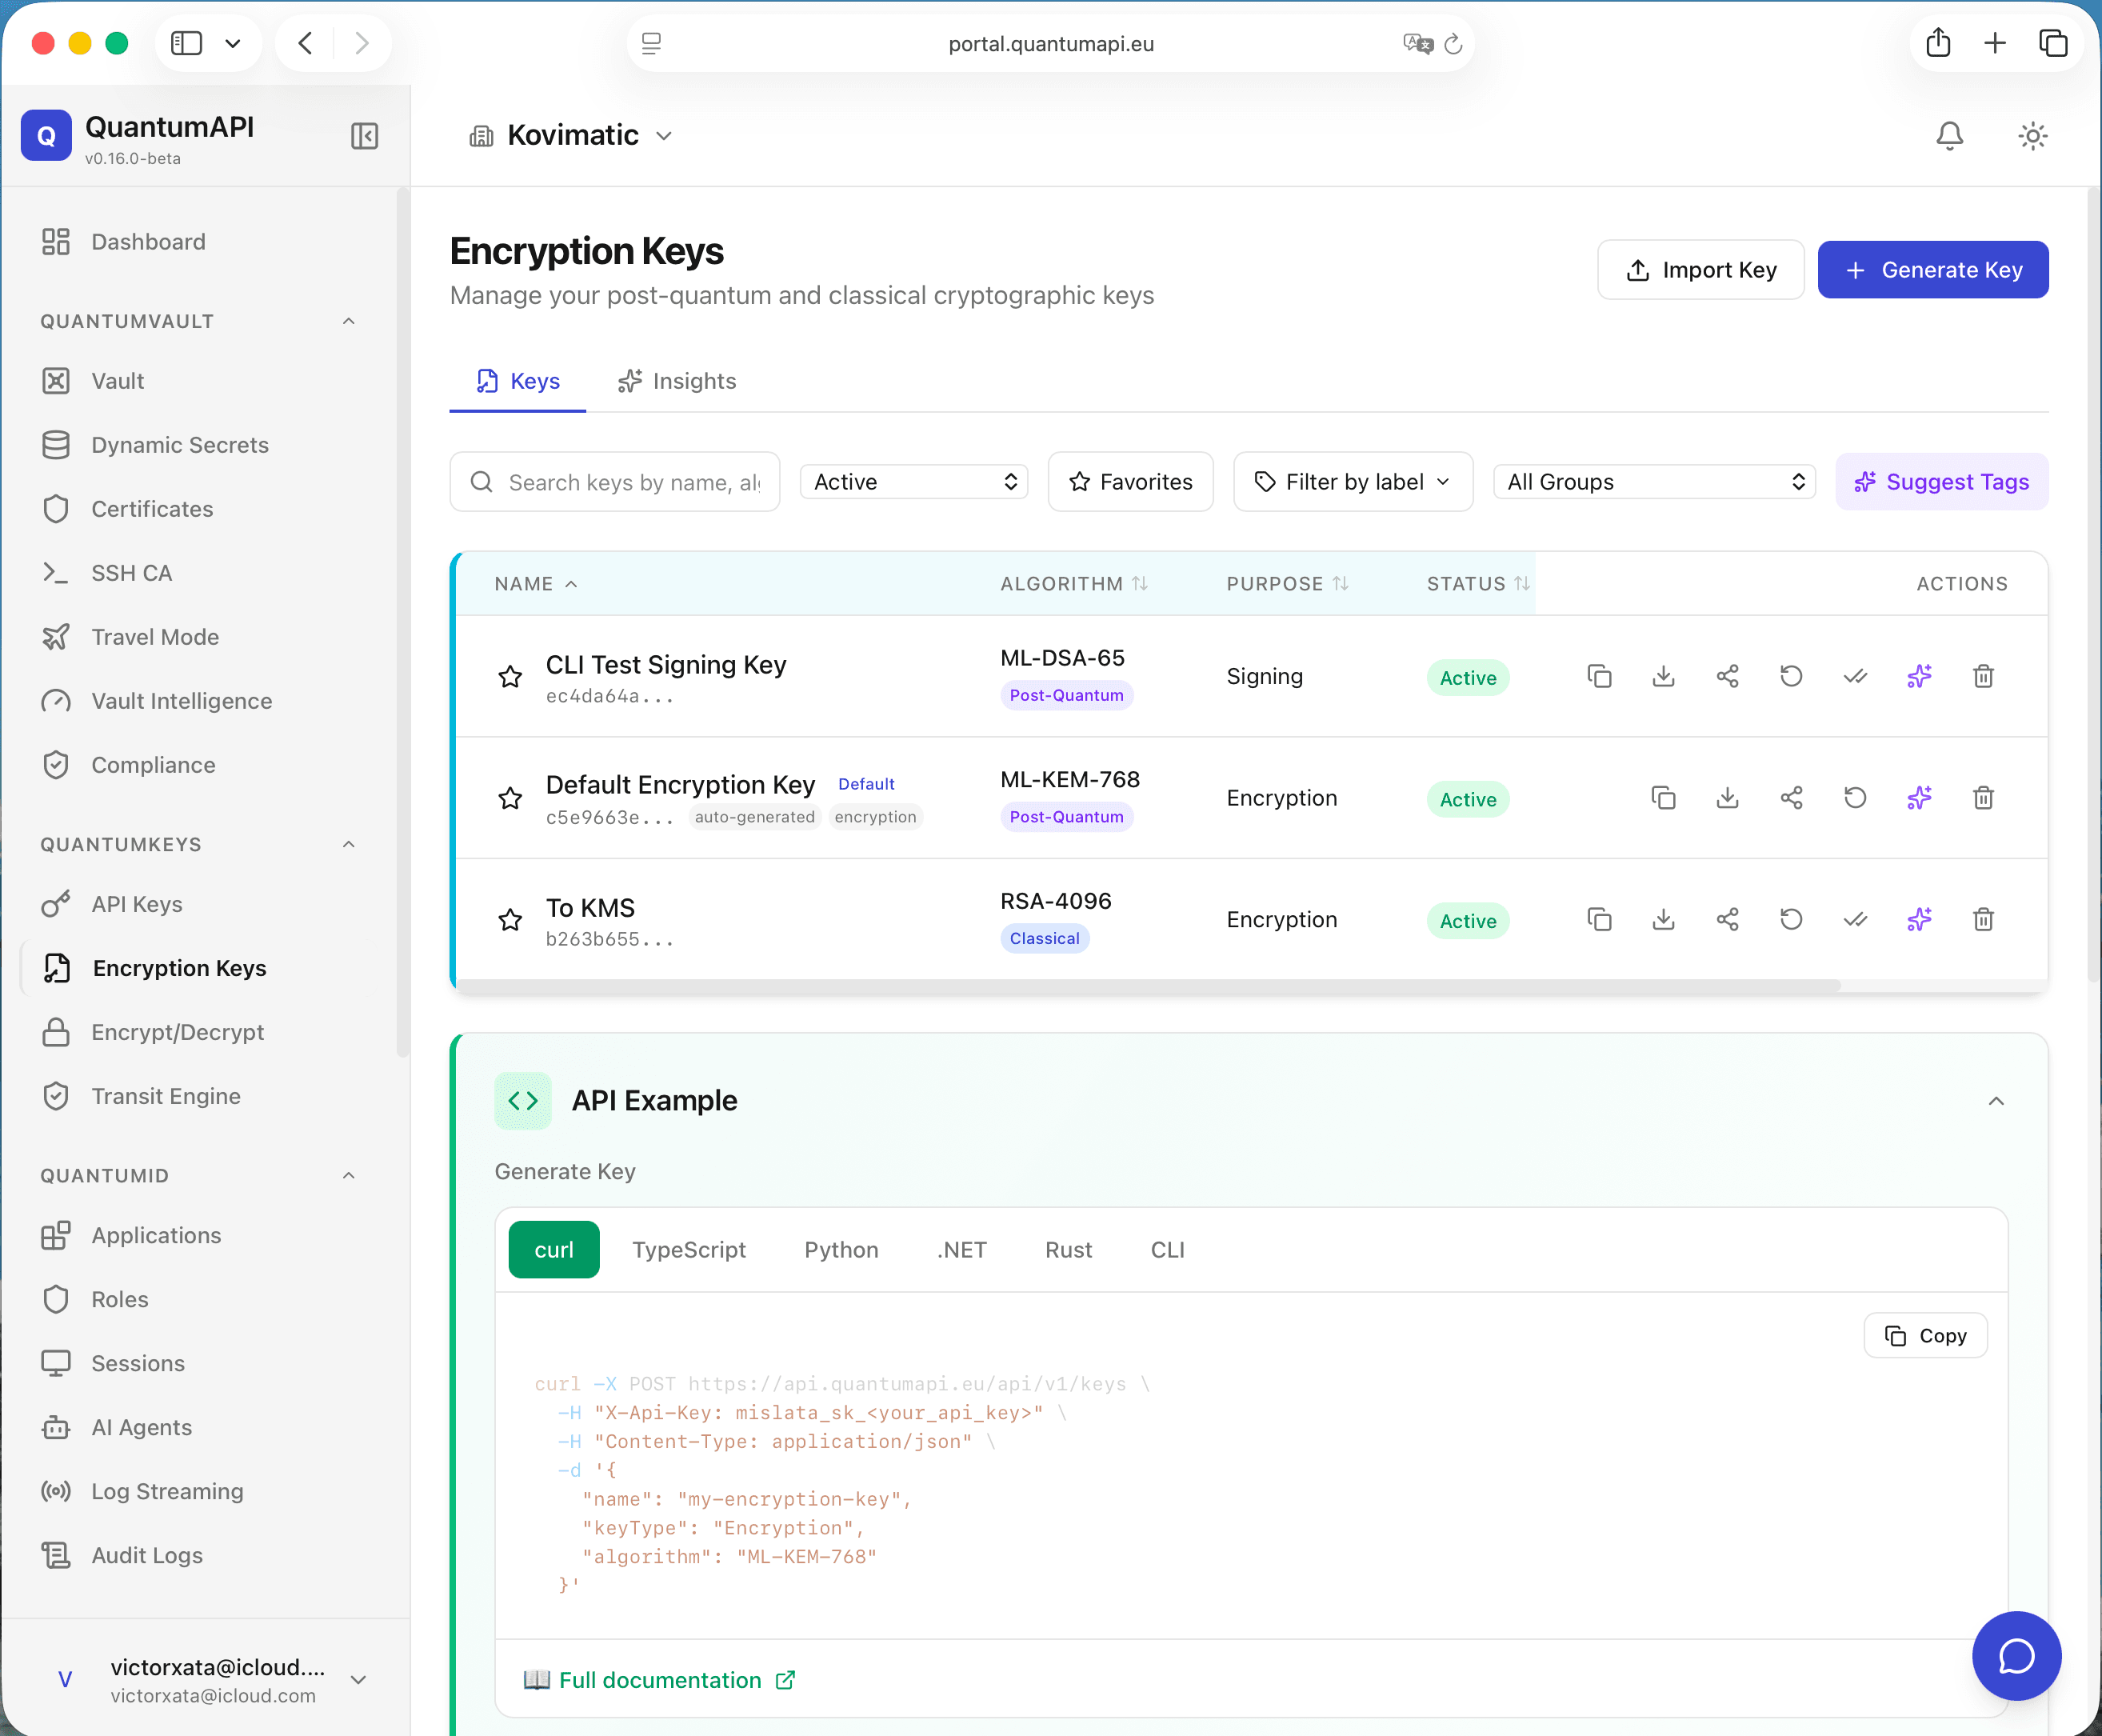Expand the Filter by label dropdown
The image size is (2102, 1736).
pyautogui.click(x=1353, y=481)
